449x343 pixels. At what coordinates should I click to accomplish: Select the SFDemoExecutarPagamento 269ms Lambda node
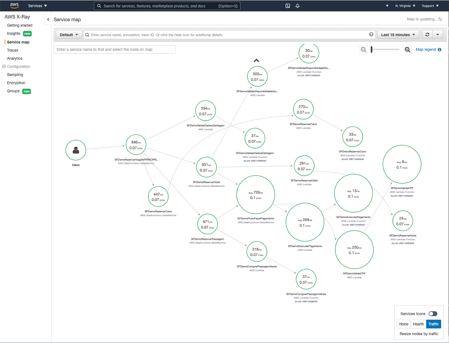305,222
